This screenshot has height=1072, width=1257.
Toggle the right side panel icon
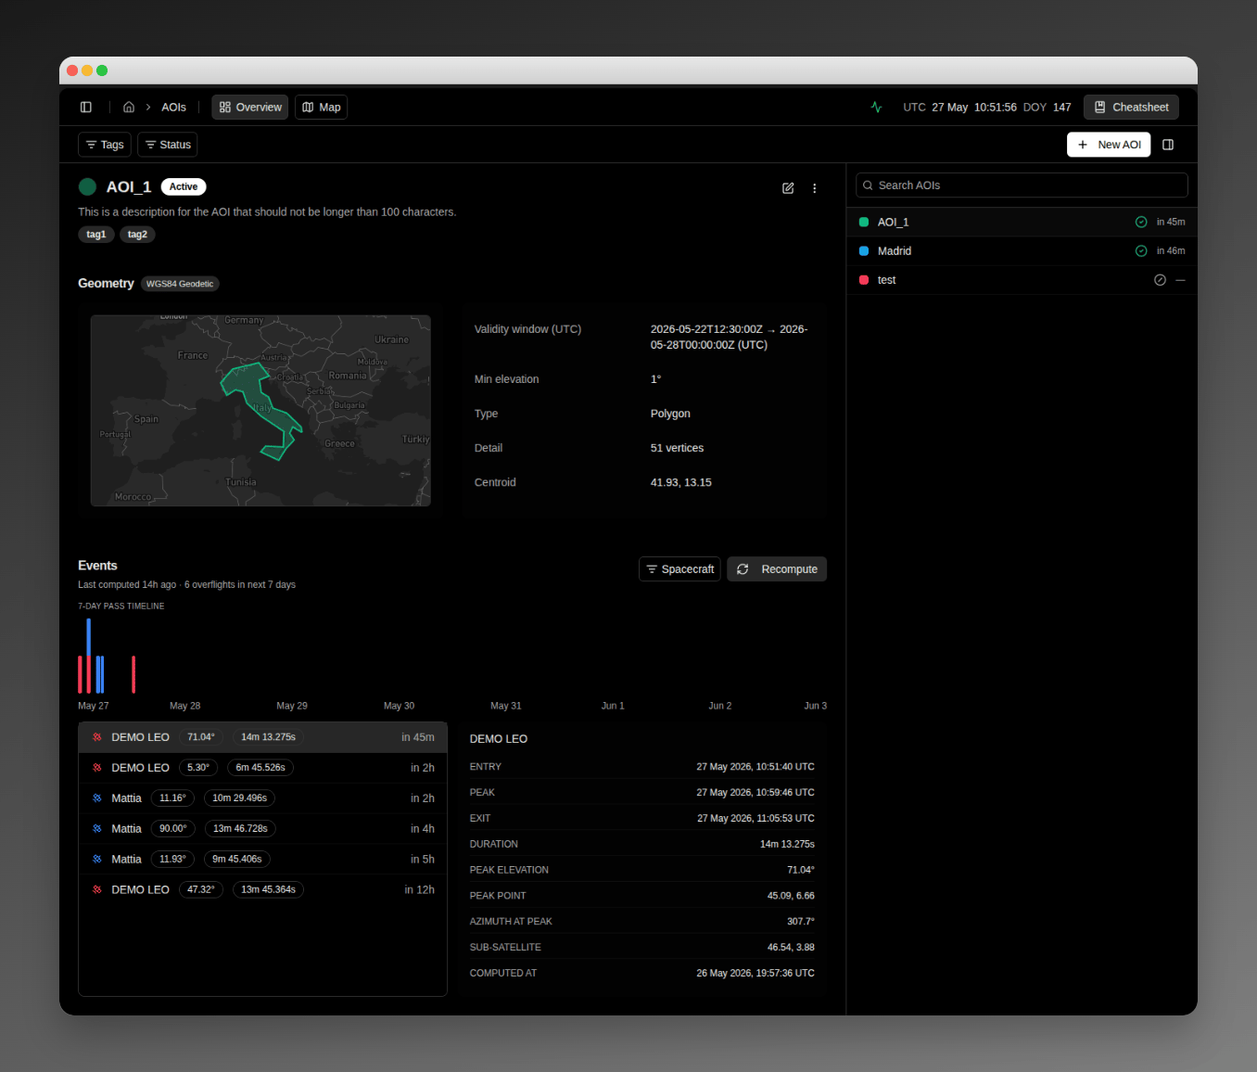pos(1168,145)
